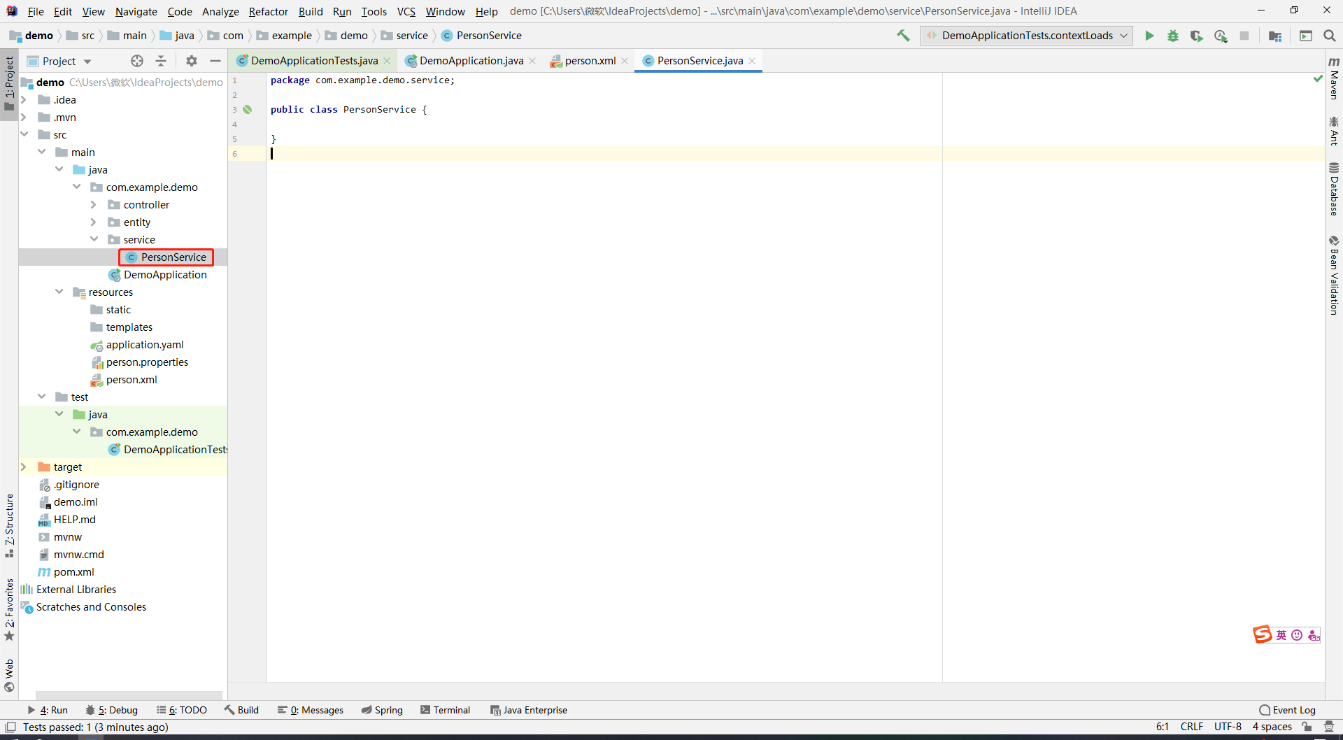Click the CRLF line separator selector

point(1192,727)
